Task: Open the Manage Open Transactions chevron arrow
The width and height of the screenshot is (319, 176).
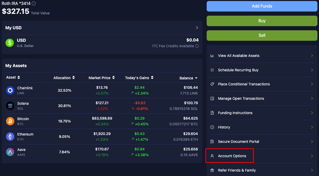Action: [x=312, y=98]
